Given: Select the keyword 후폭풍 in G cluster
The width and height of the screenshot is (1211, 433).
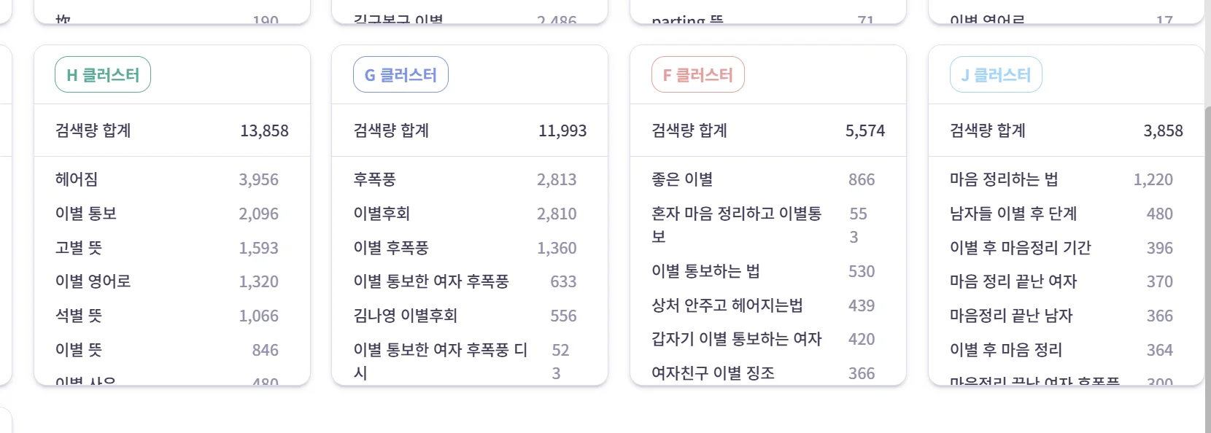Looking at the screenshot, I should 372,179.
